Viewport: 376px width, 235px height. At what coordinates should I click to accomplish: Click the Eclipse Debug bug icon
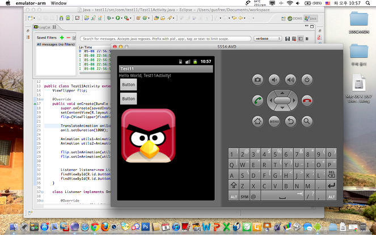(x=109, y=18)
